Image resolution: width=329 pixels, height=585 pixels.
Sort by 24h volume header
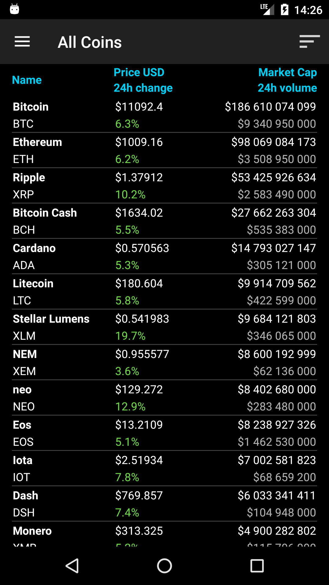pos(287,88)
